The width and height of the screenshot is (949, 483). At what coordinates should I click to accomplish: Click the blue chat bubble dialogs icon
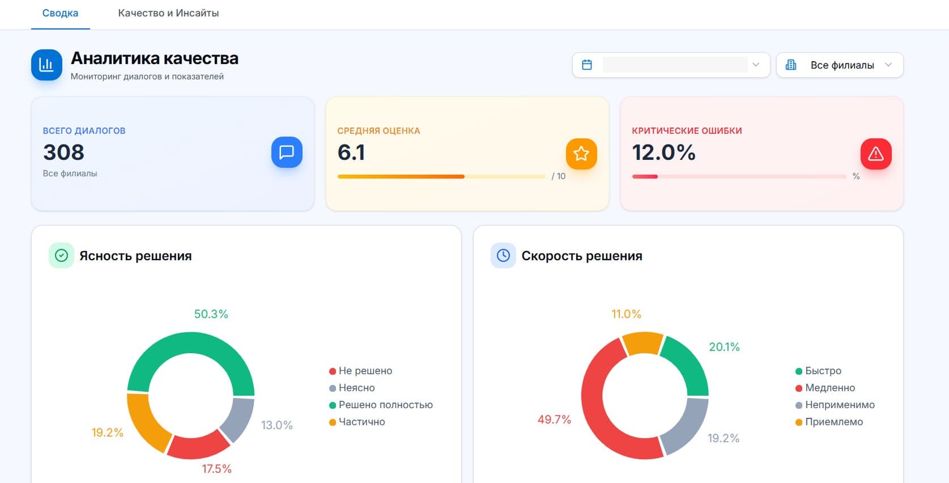coord(287,152)
